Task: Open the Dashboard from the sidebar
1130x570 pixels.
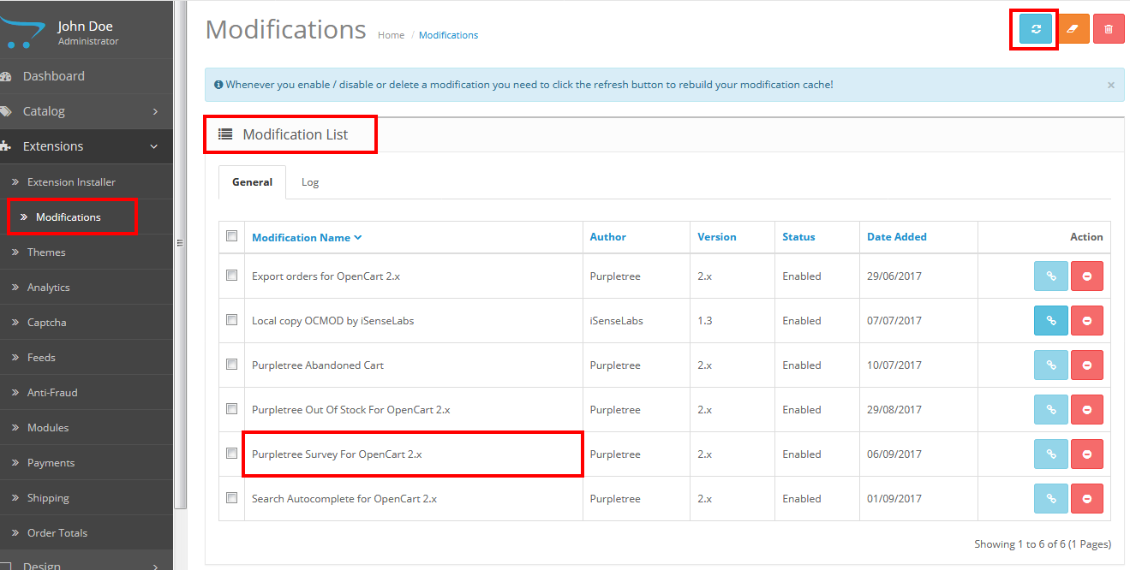Action: click(87, 76)
